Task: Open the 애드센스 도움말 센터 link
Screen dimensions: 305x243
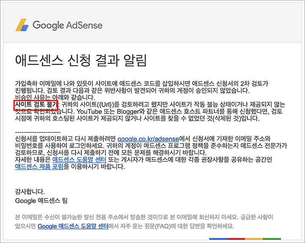Action: click(79, 160)
